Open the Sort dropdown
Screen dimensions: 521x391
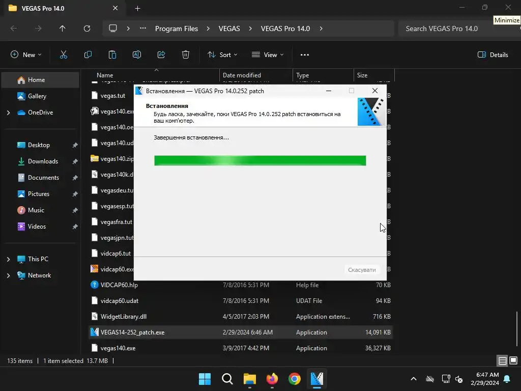(x=222, y=55)
